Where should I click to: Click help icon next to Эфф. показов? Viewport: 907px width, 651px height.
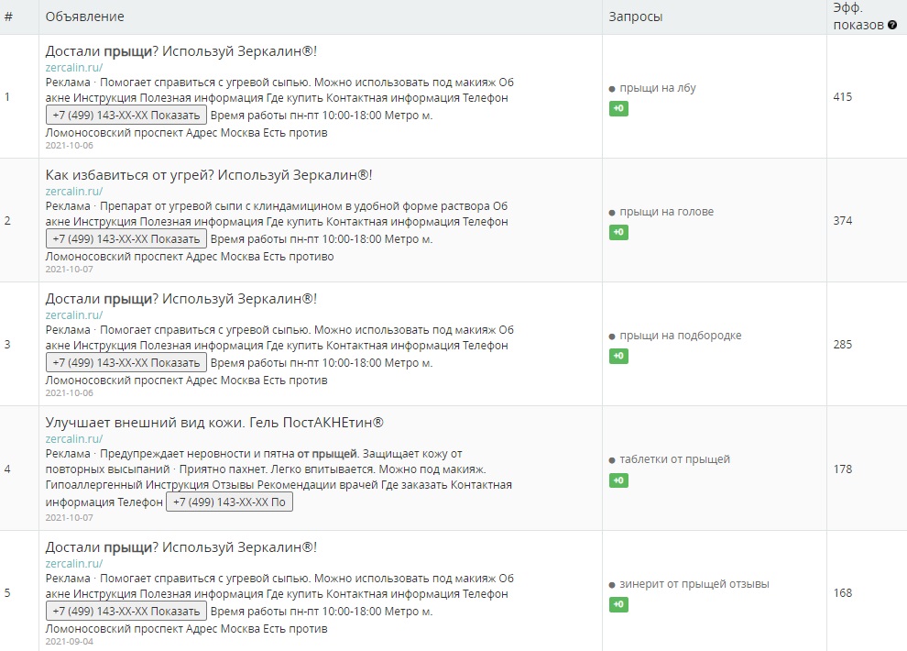point(892,25)
